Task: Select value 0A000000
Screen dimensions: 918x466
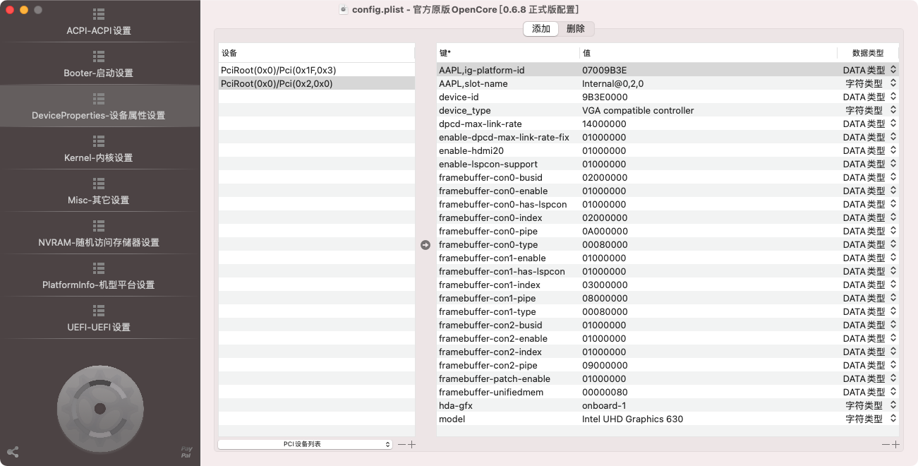Action: pyautogui.click(x=605, y=231)
